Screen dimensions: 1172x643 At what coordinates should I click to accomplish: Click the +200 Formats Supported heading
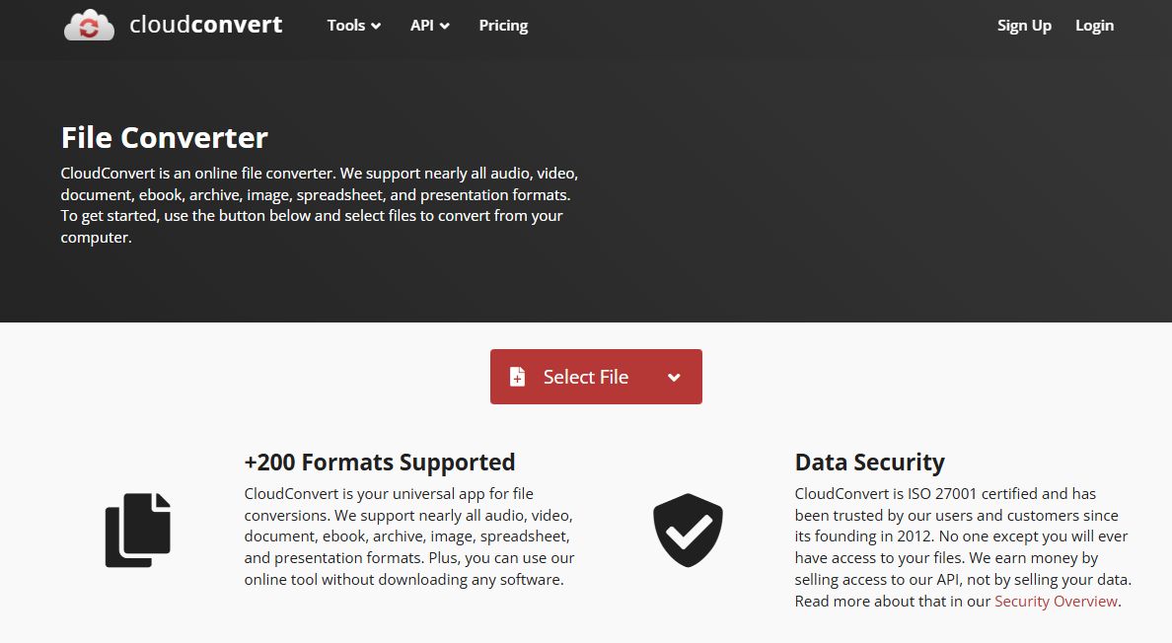pos(380,463)
